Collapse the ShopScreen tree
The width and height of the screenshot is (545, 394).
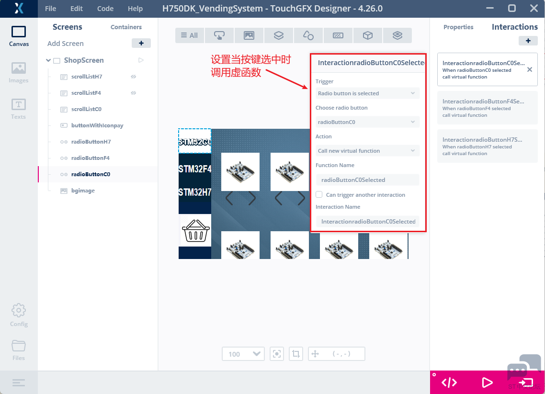click(48, 60)
